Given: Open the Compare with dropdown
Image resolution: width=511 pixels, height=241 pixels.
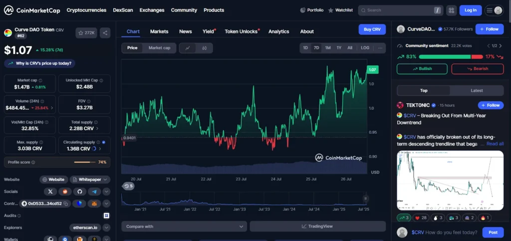Looking at the screenshot, I should tap(184, 227).
